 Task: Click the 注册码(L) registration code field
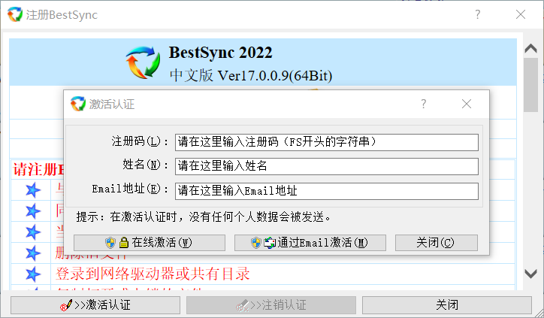click(326, 142)
